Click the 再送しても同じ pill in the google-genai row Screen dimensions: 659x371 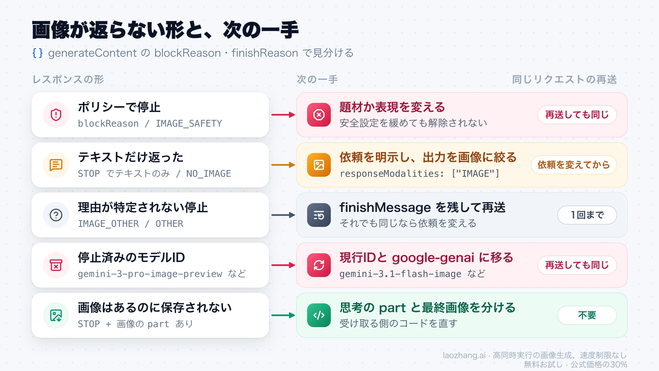click(577, 265)
